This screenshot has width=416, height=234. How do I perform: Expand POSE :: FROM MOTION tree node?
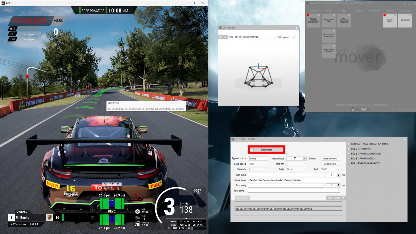(349, 159)
